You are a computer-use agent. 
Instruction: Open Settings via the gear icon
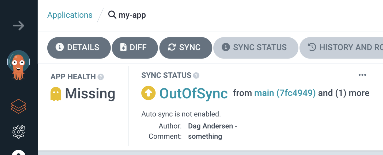(x=18, y=131)
